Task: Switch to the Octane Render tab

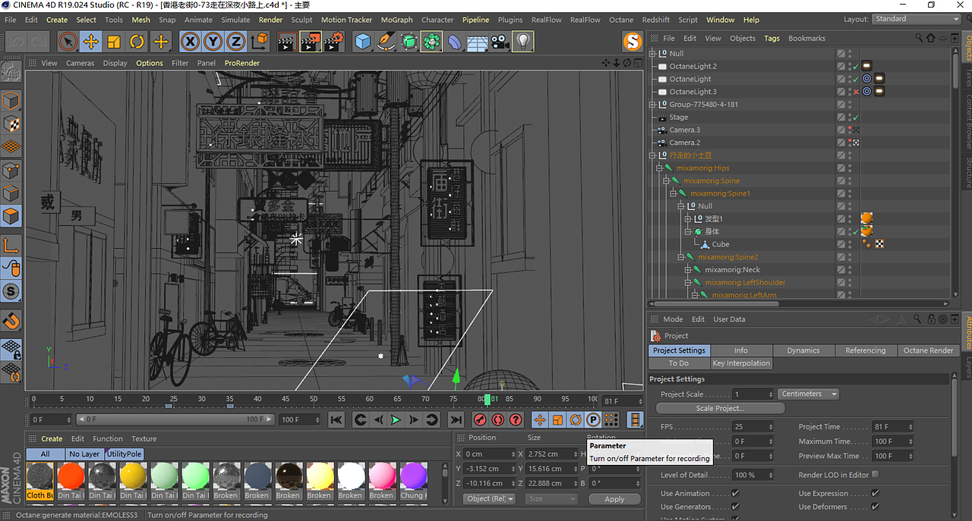Action: pos(927,350)
